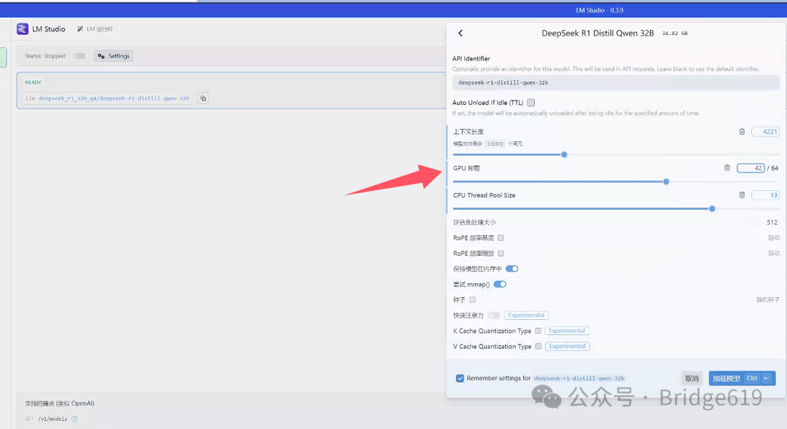Click the loaded model path text
This screenshot has height=429, width=787.
click(114, 98)
